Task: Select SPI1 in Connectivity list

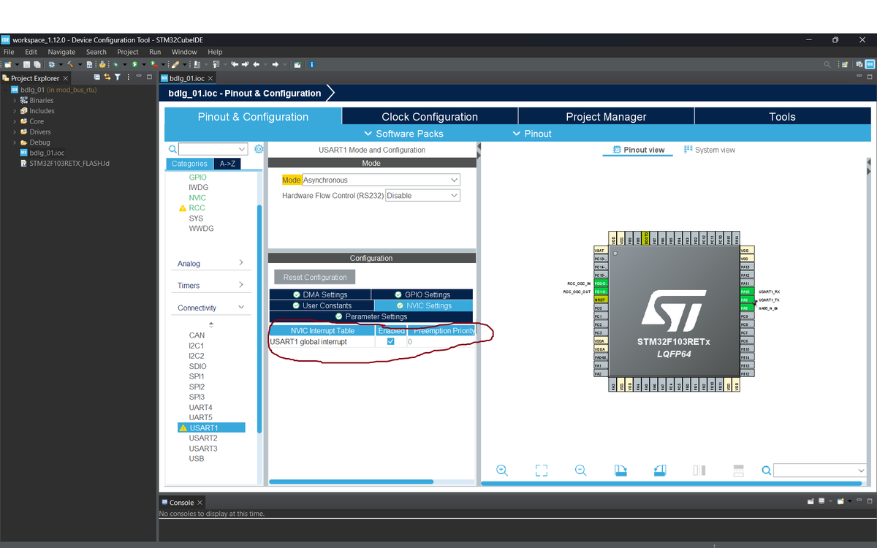Action: point(197,376)
